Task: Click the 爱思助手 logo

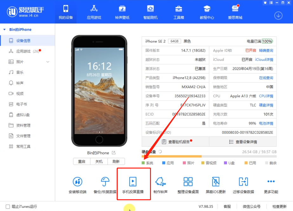Action: click(x=25, y=12)
